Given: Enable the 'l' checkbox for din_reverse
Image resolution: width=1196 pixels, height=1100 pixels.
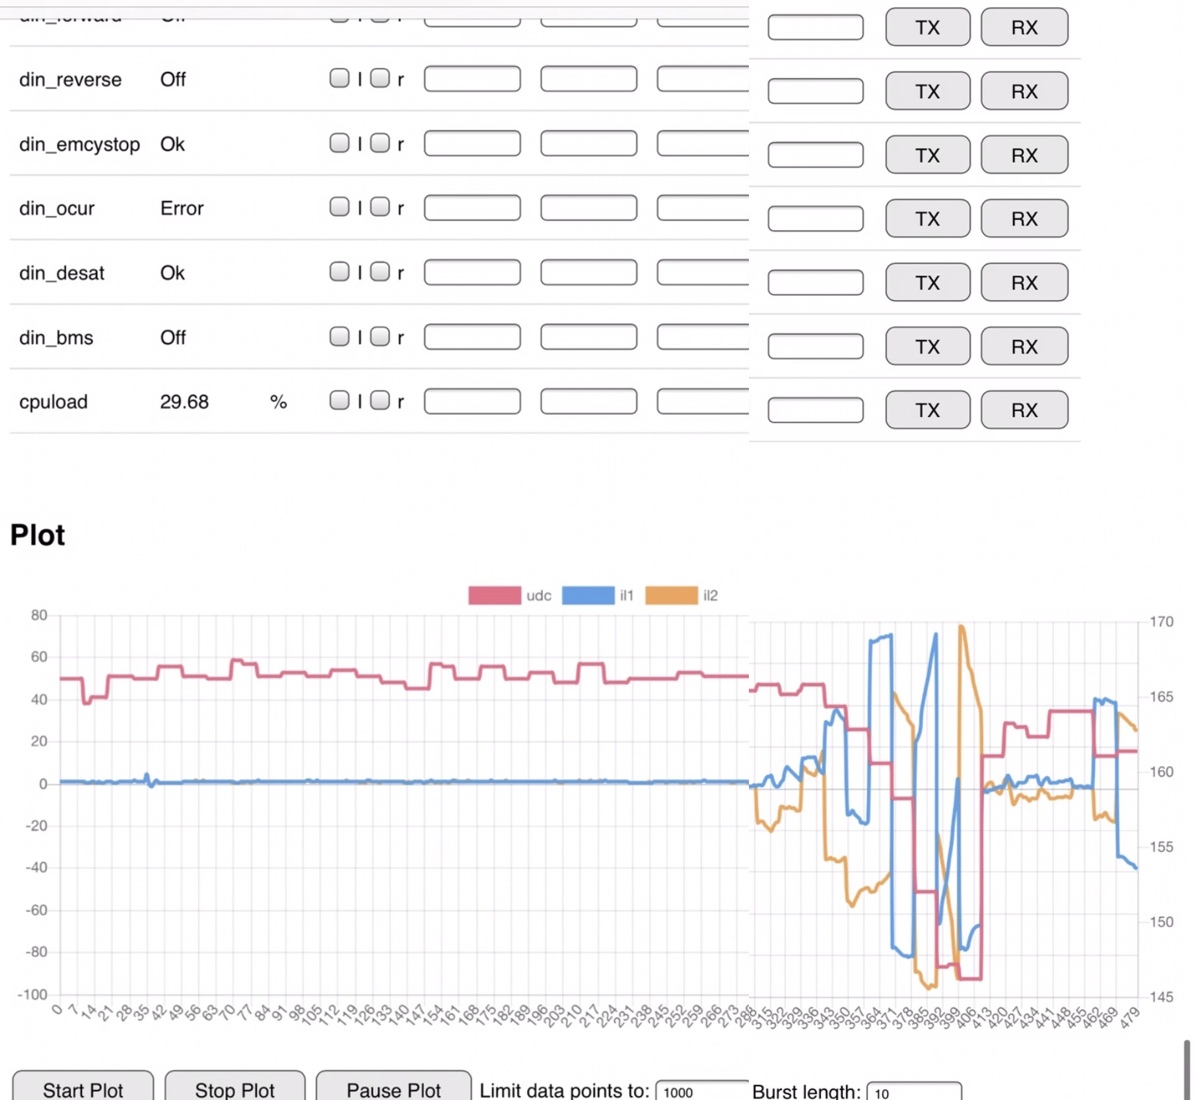Looking at the screenshot, I should [x=339, y=79].
